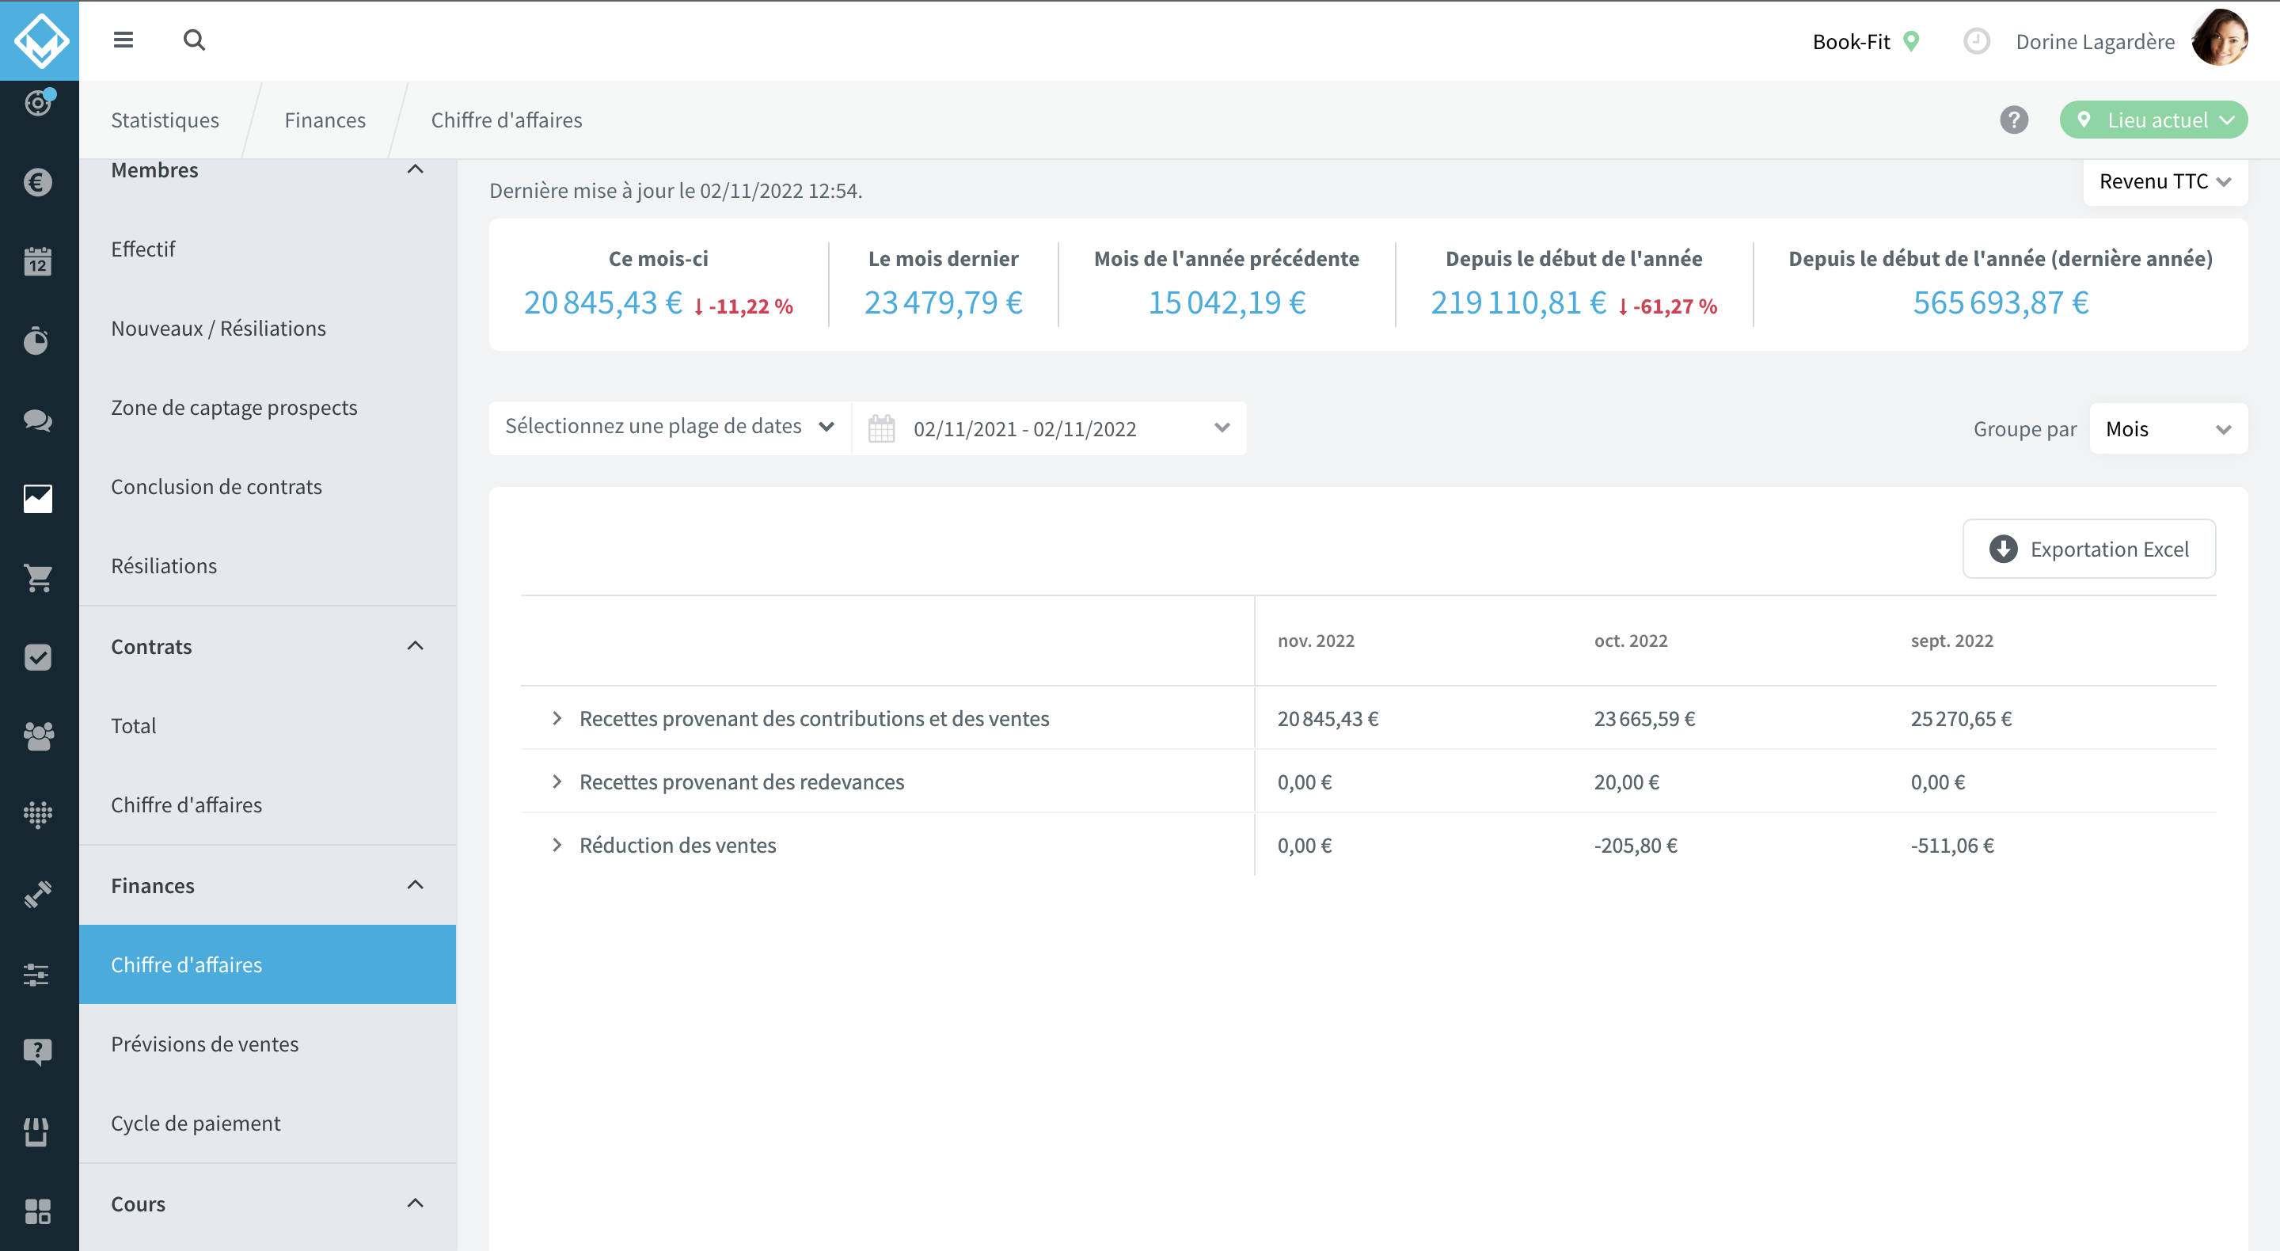This screenshot has height=1251, width=2280.
Task: Open the shopping cart sidebar icon
Action: pos(38,578)
